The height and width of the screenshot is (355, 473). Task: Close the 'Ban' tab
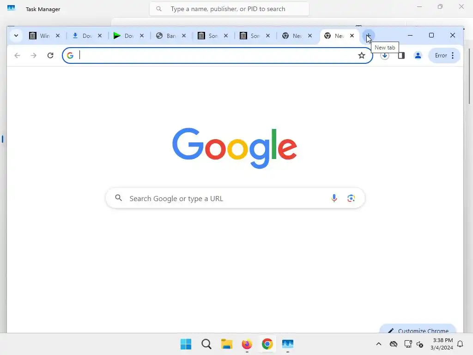[x=184, y=36]
